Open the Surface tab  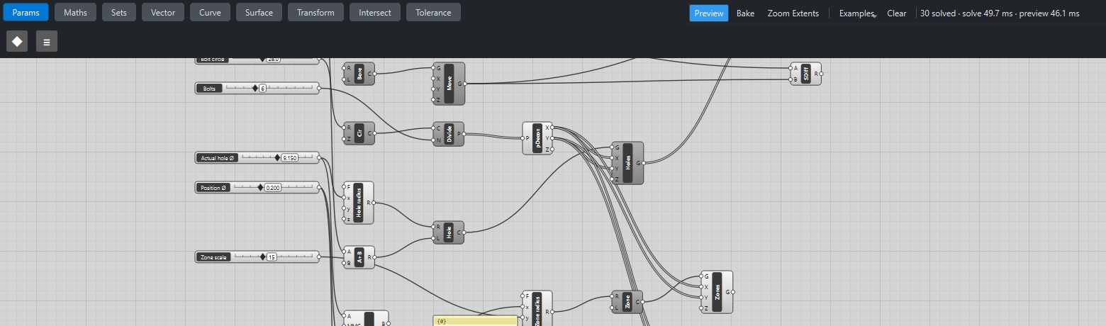259,13
